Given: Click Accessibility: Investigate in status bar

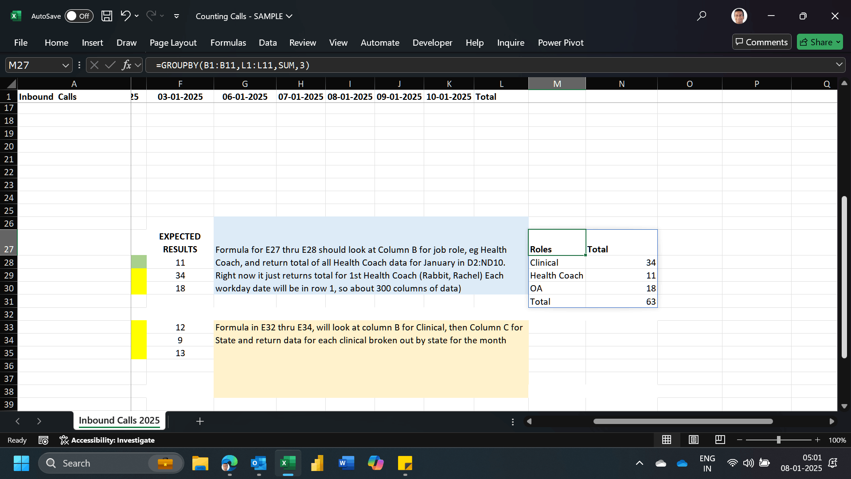Looking at the screenshot, I should (107, 440).
